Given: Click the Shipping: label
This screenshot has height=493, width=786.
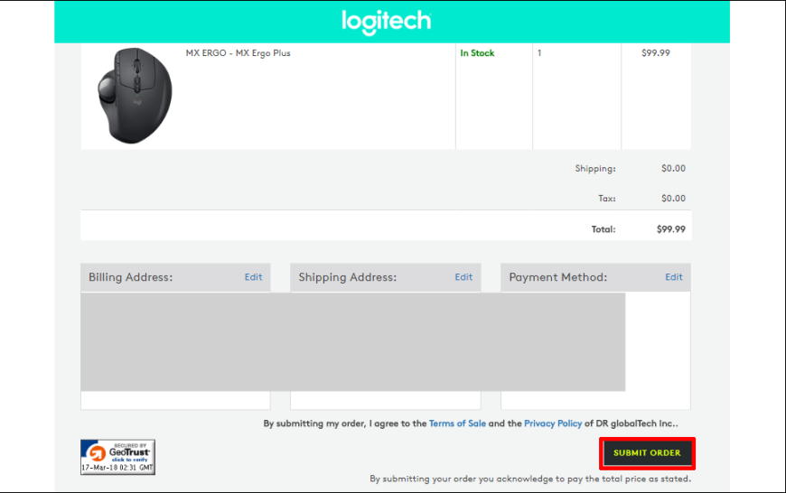Looking at the screenshot, I should 595,169.
